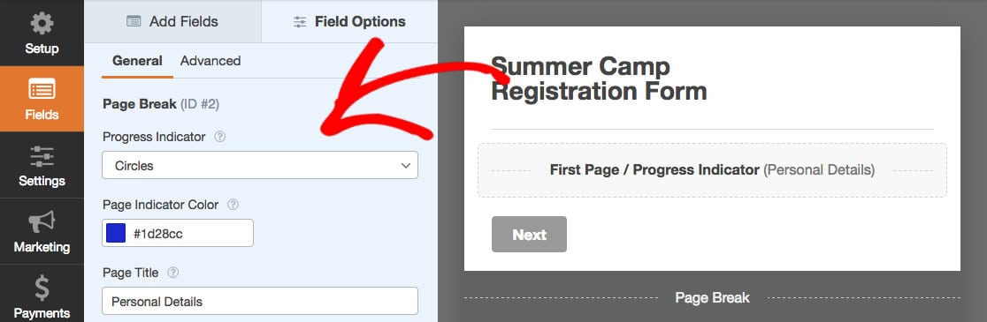Open Settings sliders icon in sidebar
Image resolution: width=987 pixels, height=322 pixels.
pyautogui.click(x=42, y=156)
